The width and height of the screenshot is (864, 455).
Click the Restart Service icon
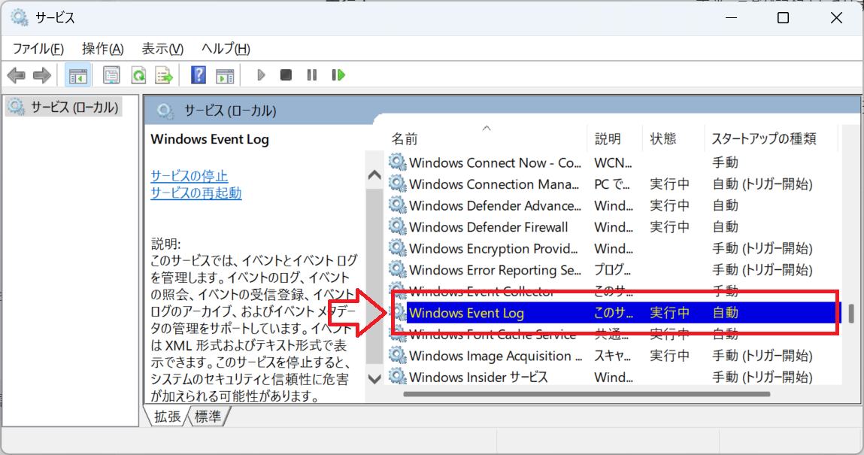point(338,75)
